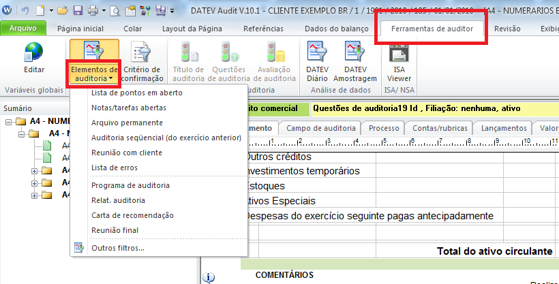The width and height of the screenshot is (559, 284).
Task: Select Ferramentas de auditor tab
Action: coord(432,29)
